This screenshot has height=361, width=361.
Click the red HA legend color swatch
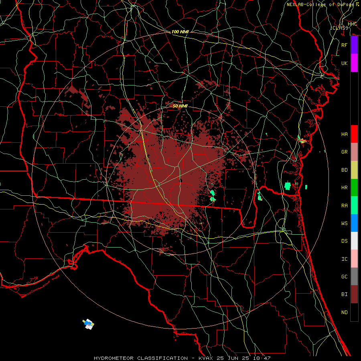[354, 134]
